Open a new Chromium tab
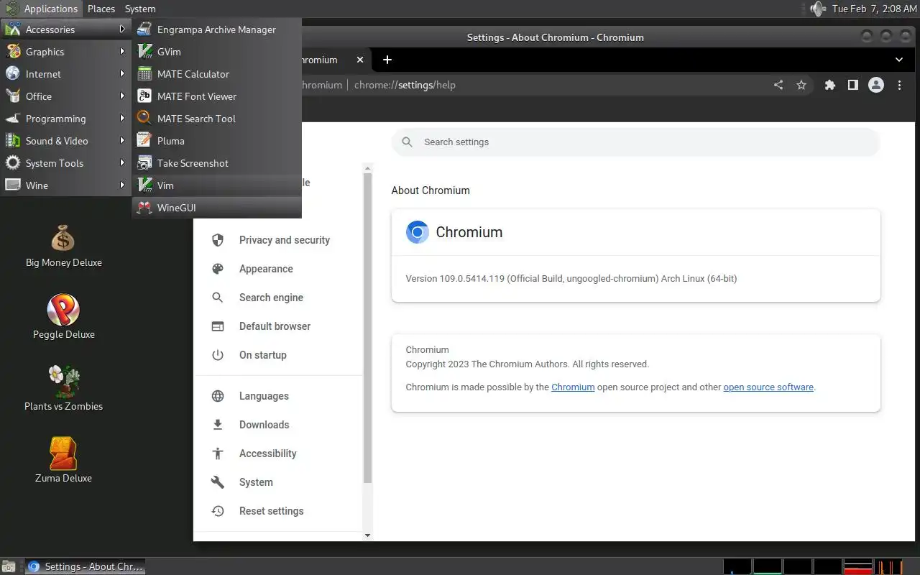 [387, 60]
